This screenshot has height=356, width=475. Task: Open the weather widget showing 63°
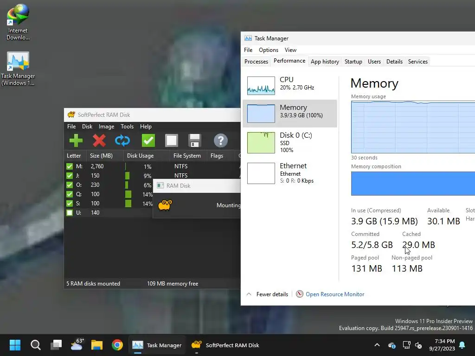[x=77, y=344]
